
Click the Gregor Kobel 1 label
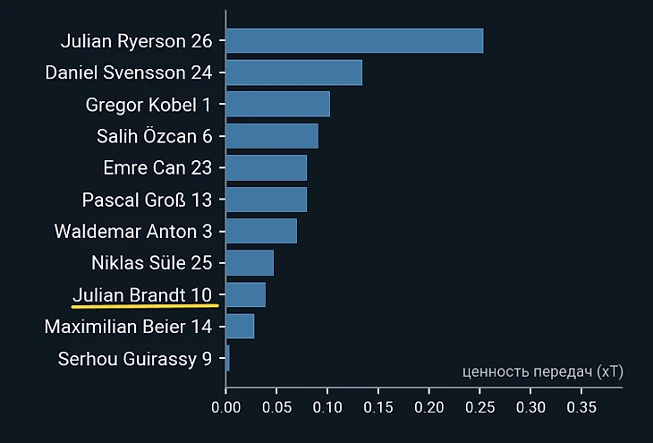point(148,105)
